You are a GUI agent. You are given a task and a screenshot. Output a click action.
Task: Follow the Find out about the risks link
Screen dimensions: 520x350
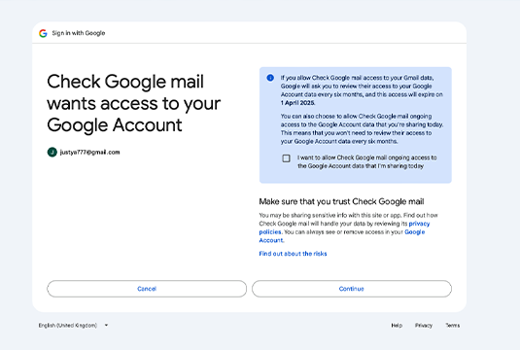tap(293, 254)
